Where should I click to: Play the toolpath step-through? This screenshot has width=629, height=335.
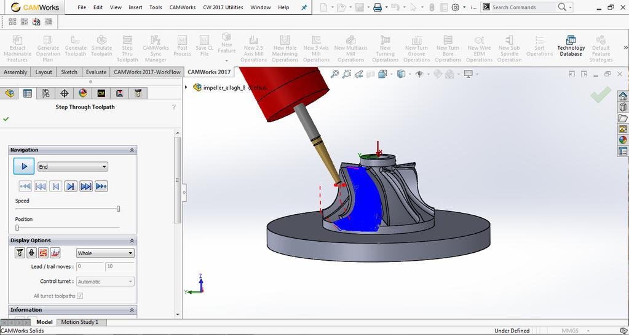[x=24, y=166]
